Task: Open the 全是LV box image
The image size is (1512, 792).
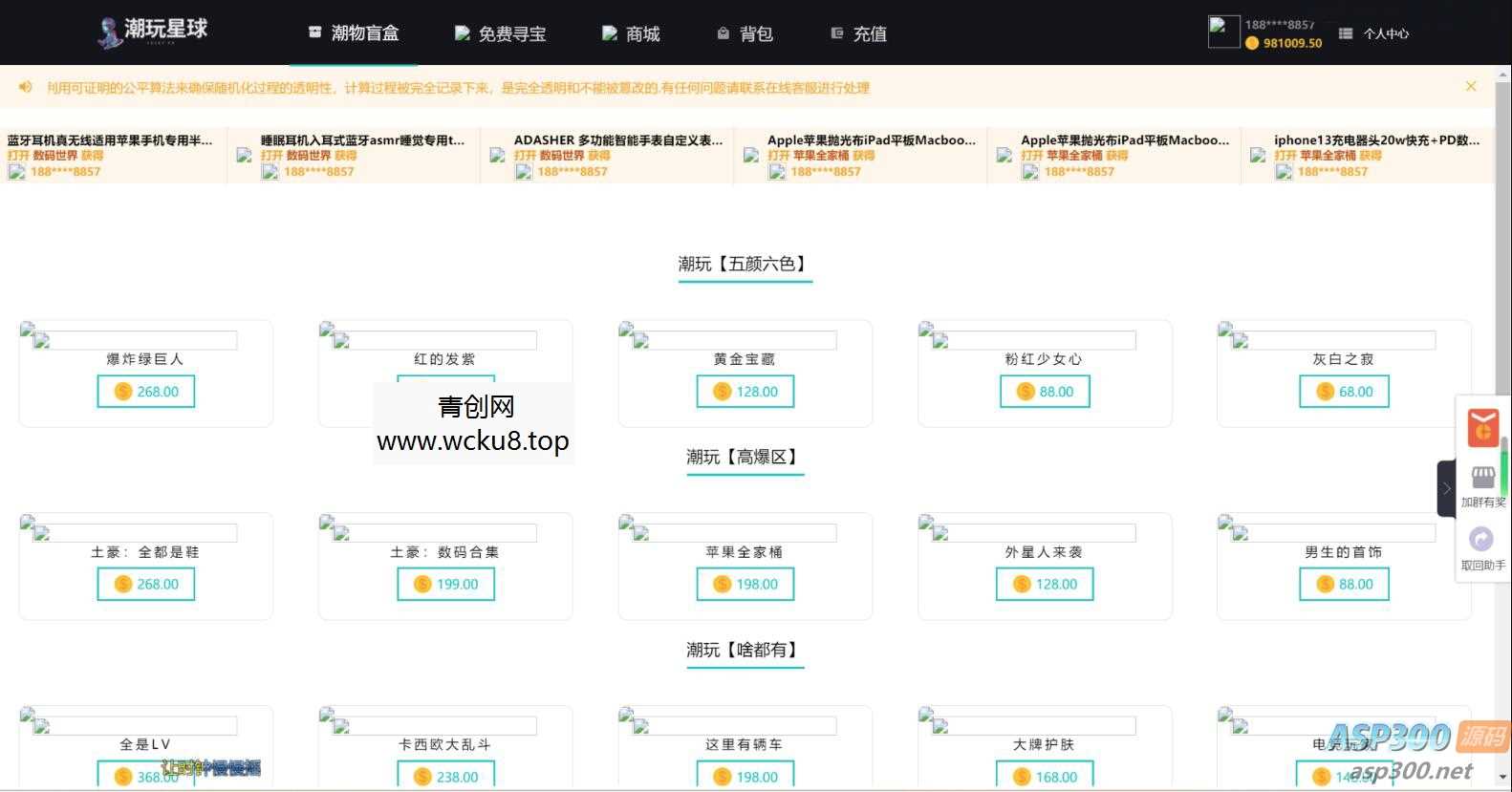Action: 135,726
